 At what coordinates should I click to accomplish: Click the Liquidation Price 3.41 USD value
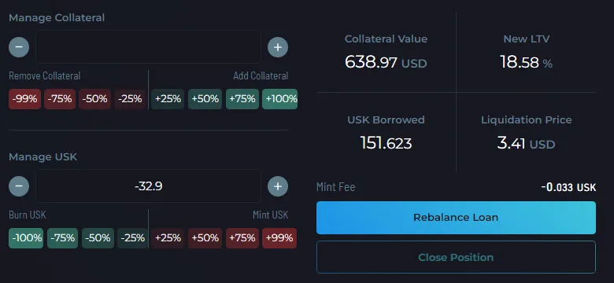pyautogui.click(x=527, y=143)
